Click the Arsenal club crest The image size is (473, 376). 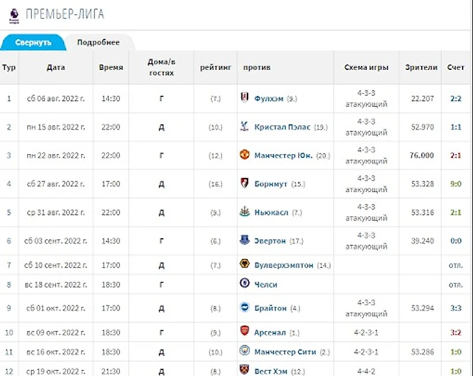(244, 332)
